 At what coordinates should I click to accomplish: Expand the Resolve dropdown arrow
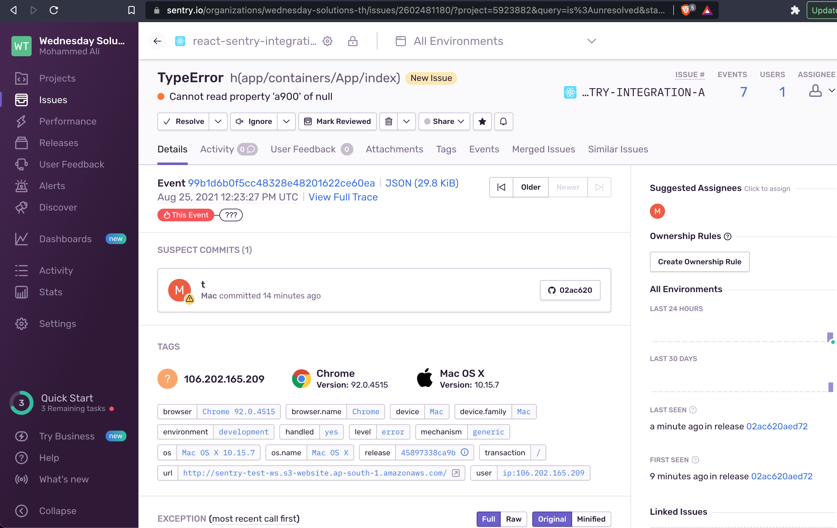[218, 121]
